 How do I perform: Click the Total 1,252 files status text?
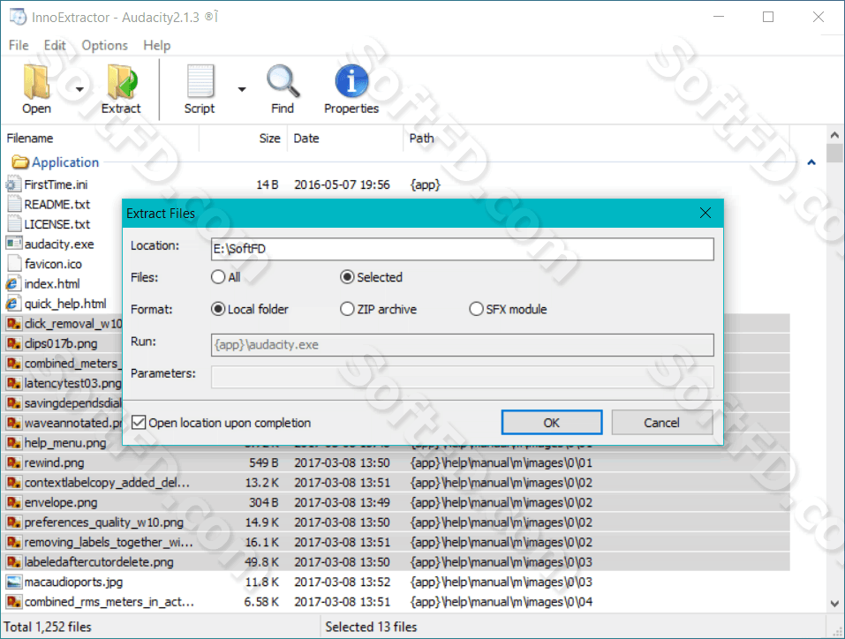(x=48, y=627)
